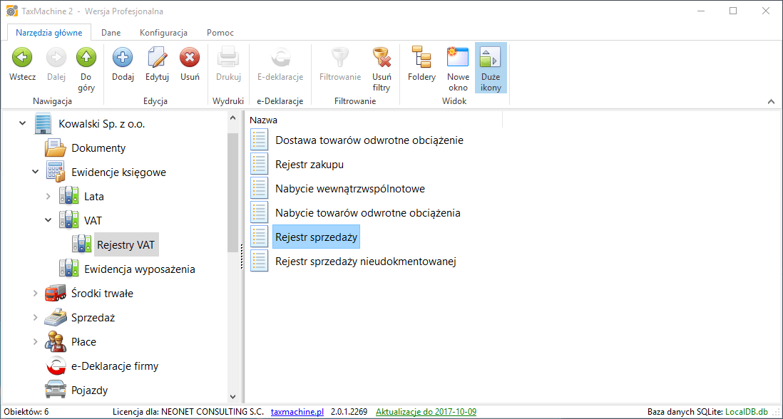Collapse the ribbon using the chevron arrow
The width and height of the screenshot is (783, 419).
click(x=771, y=102)
